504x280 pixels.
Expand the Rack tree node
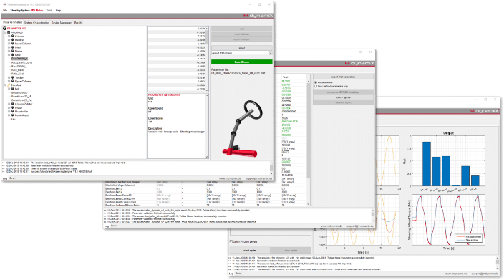(9, 55)
